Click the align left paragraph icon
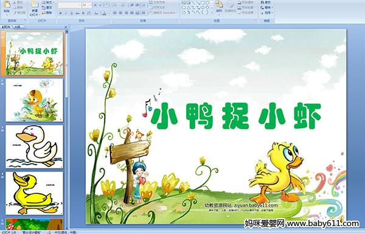 [115, 13]
